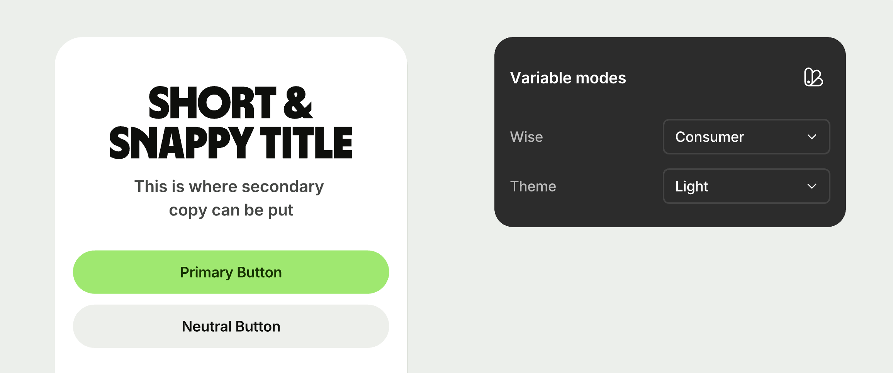Viewport: 893px width, 373px height.
Task: Click the Variable modes panel heading
Action: pos(568,78)
